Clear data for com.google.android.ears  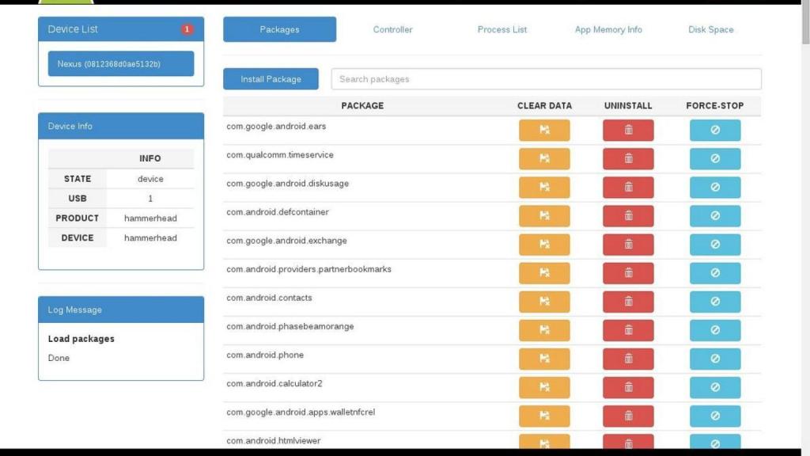[x=544, y=129]
